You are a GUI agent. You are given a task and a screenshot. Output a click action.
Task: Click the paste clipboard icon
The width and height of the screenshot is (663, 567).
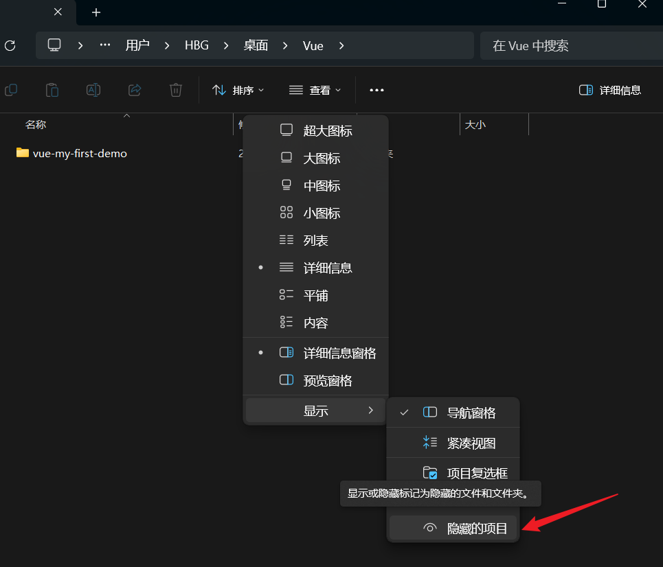(x=52, y=90)
